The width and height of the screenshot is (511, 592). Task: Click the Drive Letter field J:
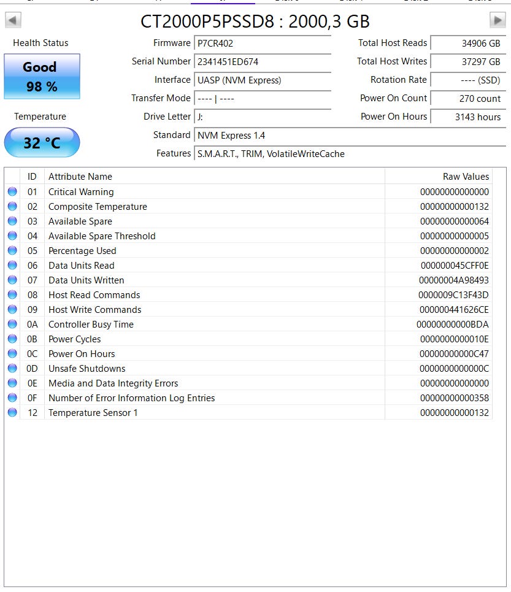click(x=263, y=117)
